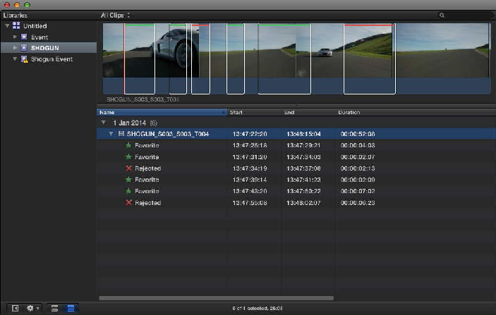Expand the SHOGUN event in sidebar

(x=15, y=48)
